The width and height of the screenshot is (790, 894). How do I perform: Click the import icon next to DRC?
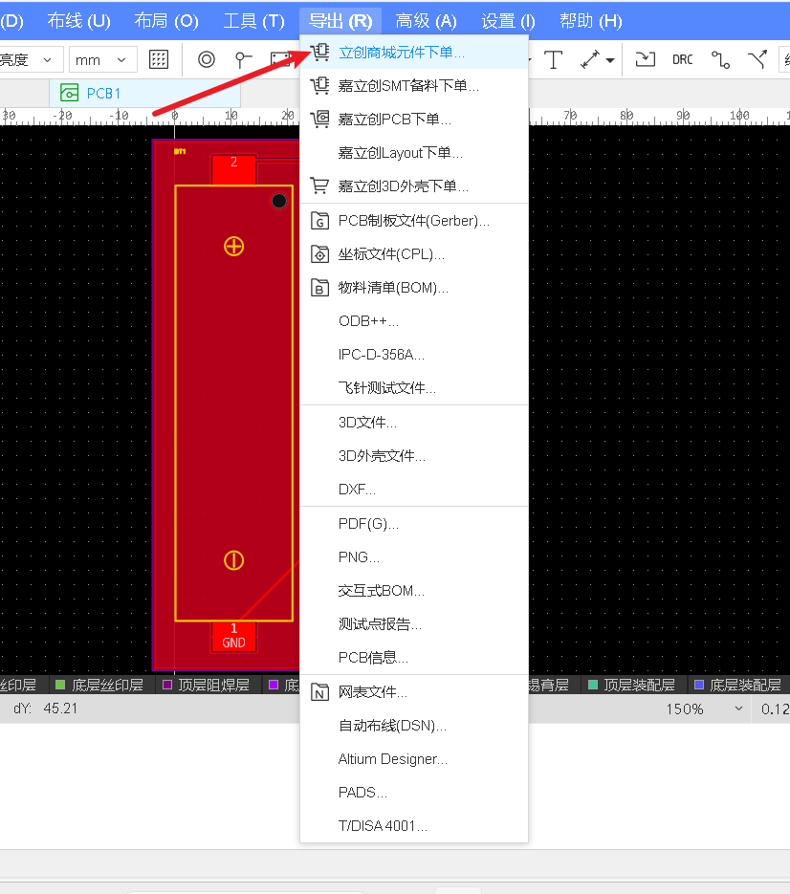click(646, 59)
